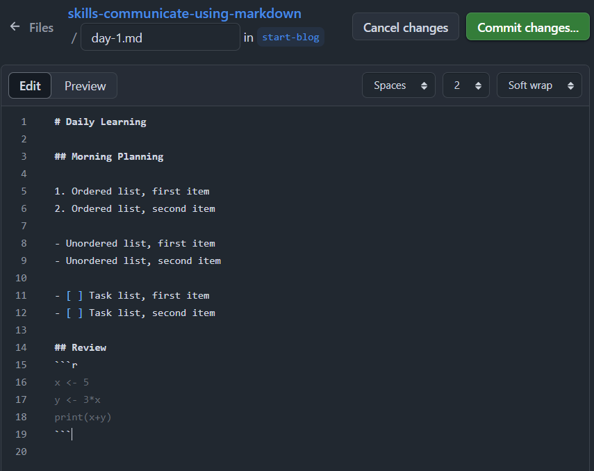Viewport: 594px width, 471px height.
Task: Click the '## Morning Planning' heading line
Action: 109,156
